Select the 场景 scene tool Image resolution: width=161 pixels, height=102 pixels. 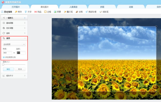coord(57,12)
